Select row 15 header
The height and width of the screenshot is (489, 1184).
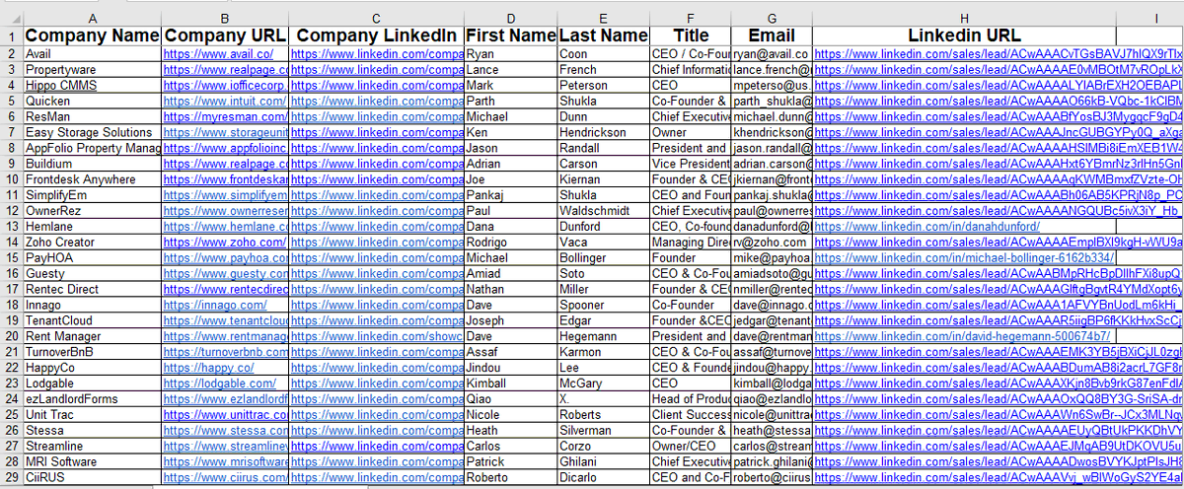pos(11,258)
